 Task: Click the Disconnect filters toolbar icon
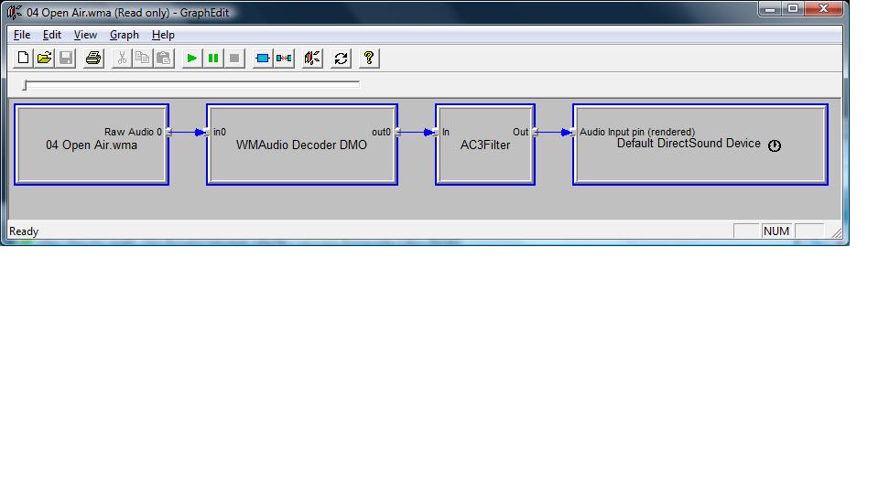pyautogui.click(x=284, y=58)
